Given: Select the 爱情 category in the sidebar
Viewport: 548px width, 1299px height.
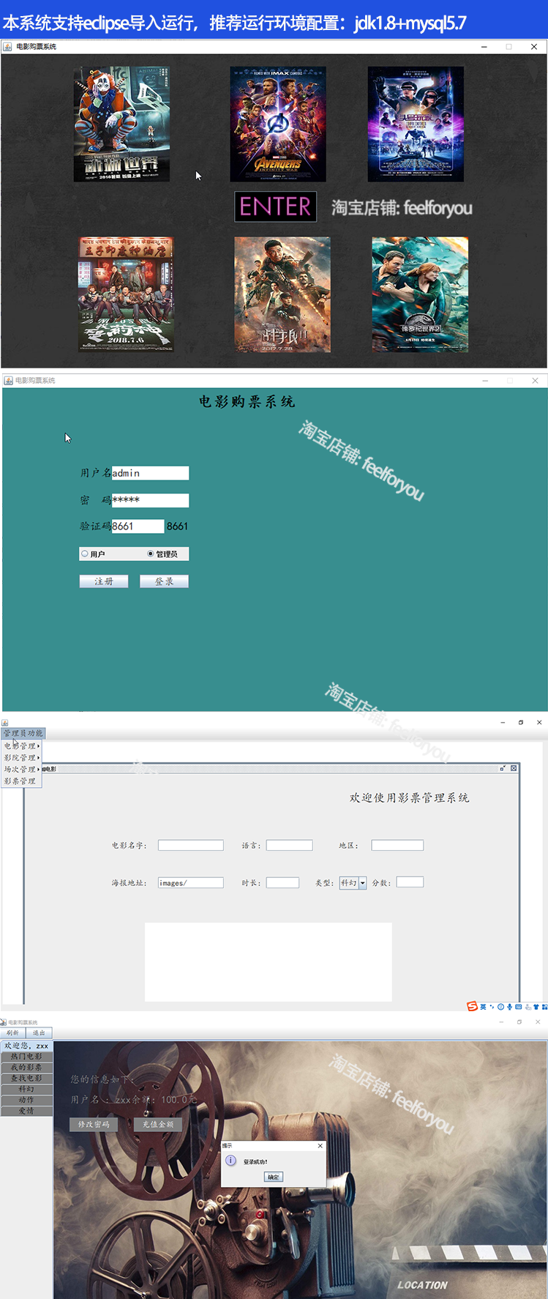Looking at the screenshot, I should click(26, 1111).
